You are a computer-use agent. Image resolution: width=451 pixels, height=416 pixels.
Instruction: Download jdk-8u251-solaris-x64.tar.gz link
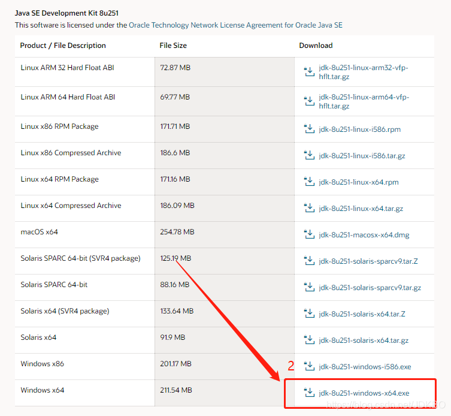pyautogui.click(x=364, y=340)
